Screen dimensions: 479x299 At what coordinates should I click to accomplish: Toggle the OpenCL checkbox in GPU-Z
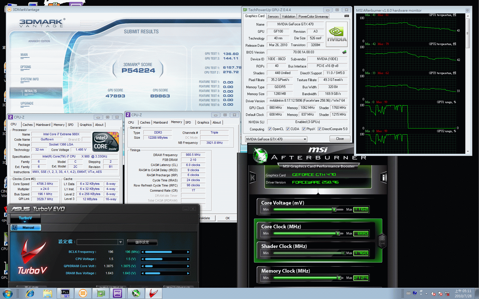[270, 129]
